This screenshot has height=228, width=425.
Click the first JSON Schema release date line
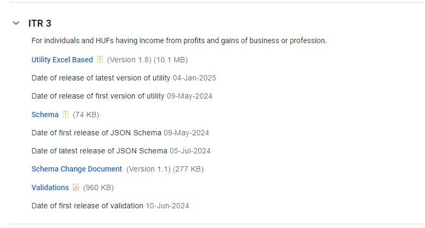tap(120, 133)
